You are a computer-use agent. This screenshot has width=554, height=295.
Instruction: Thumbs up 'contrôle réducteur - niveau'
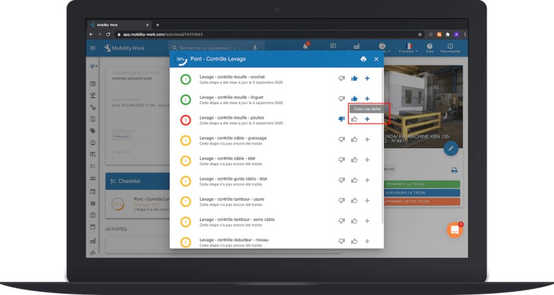point(354,241)
